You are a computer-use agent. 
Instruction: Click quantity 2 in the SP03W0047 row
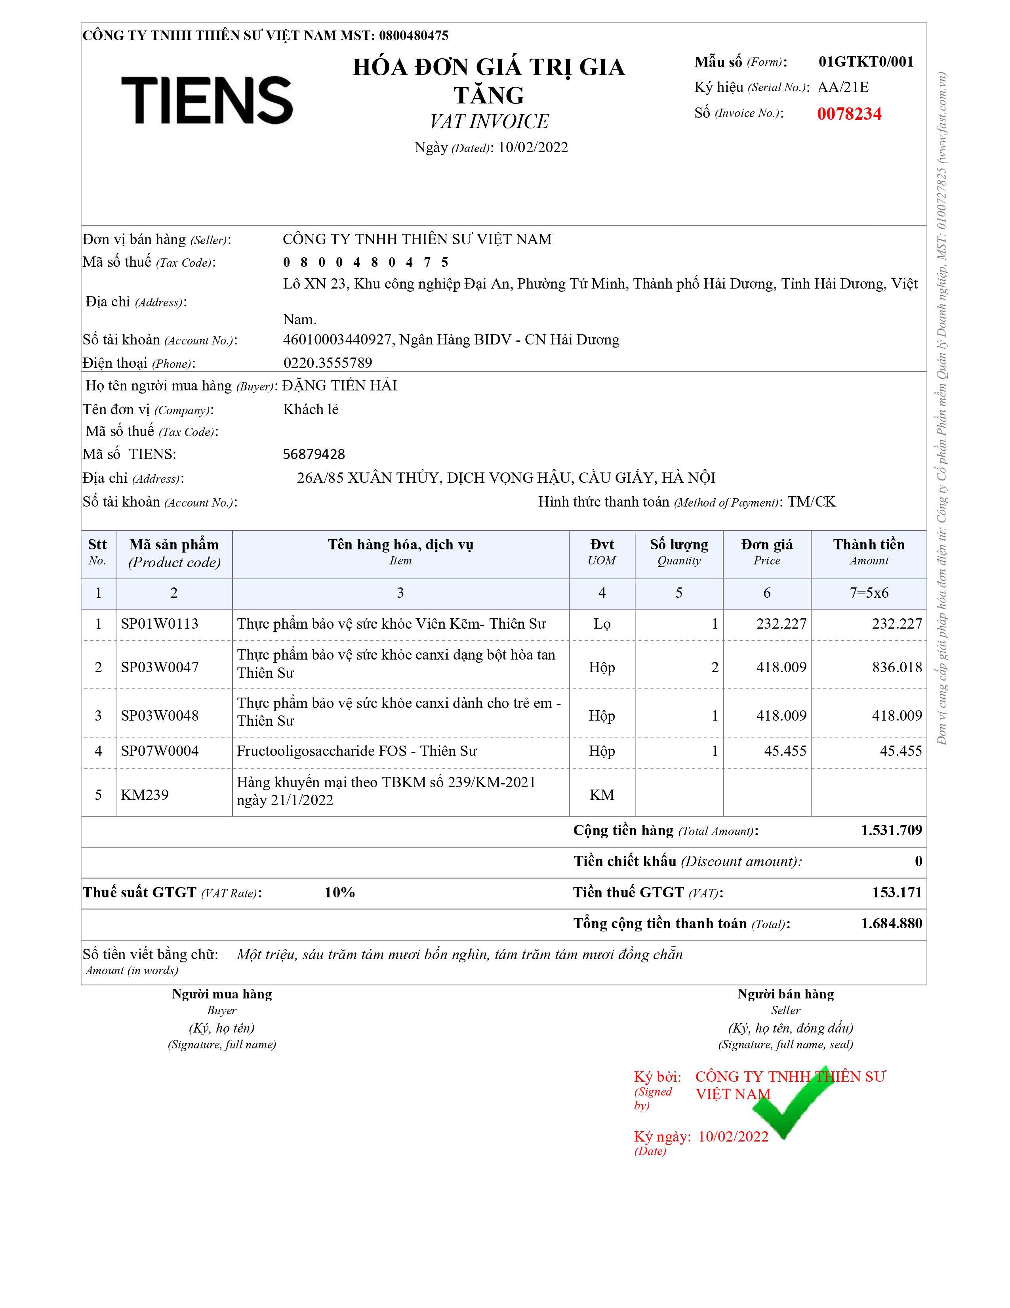[x=715, y=668]
